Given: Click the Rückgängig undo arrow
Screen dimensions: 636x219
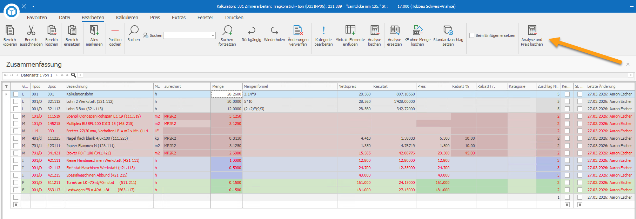Looking at the screenshot, I should point(252,31).
